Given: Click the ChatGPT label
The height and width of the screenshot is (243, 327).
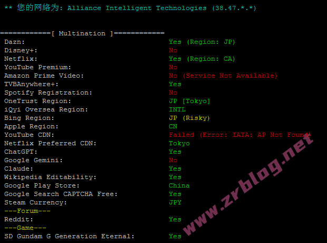Looking at the screenshot, I should [21, 152].
